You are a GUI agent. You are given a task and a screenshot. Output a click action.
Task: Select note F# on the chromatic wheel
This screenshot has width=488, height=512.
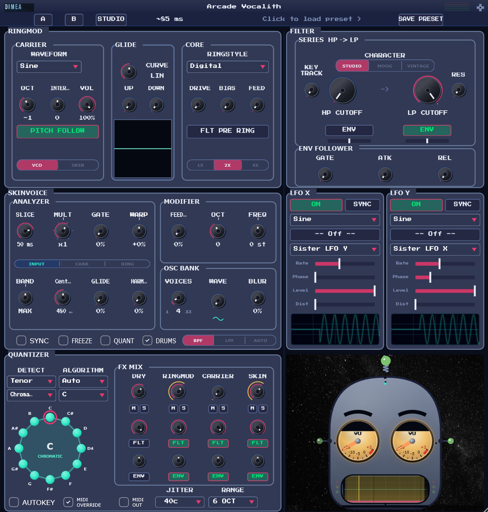(x=50, y=479)
